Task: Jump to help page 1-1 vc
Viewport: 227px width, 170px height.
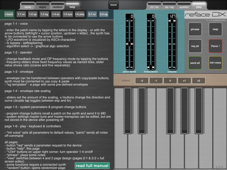Action: 21,14
